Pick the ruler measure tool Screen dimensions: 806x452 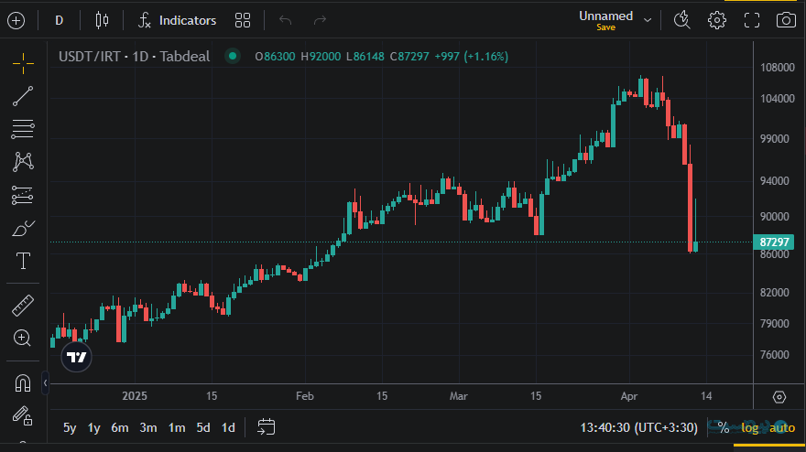click(x=23, y=305)
